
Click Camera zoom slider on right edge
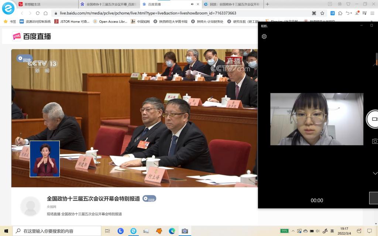point(376,59)
